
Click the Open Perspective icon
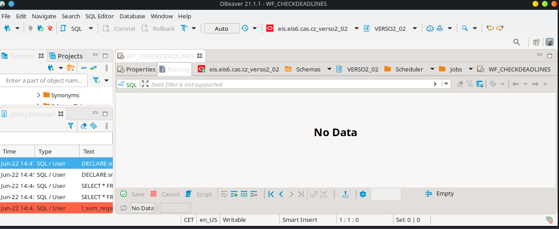[537, 42]
